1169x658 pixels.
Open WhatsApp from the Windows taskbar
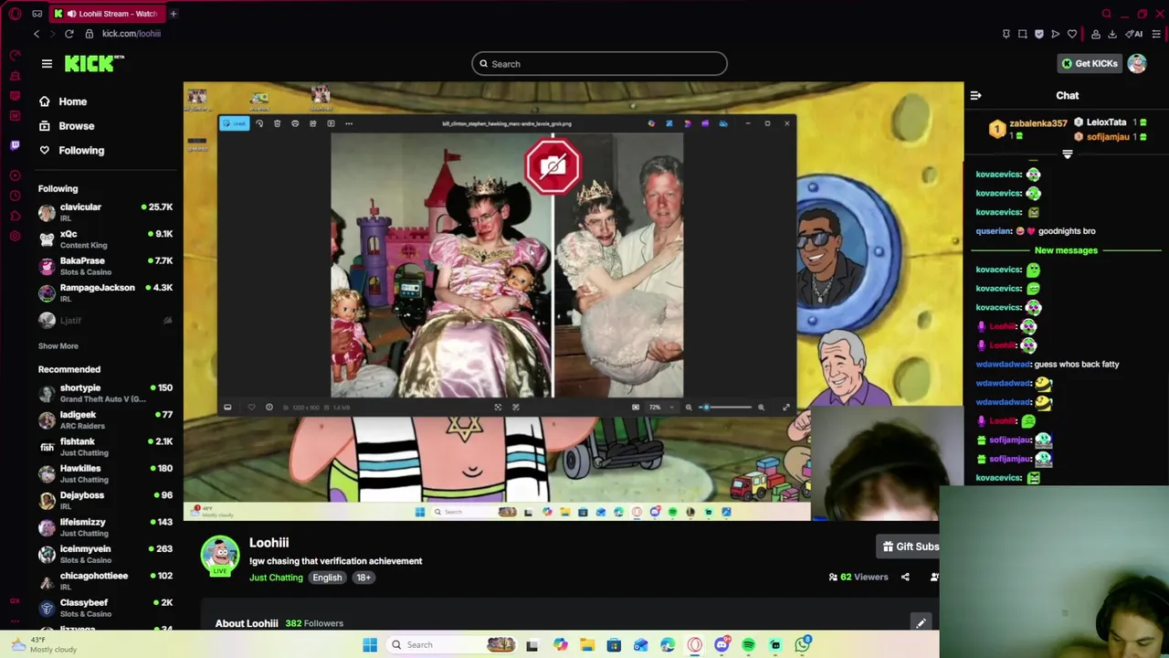(802, 645)
